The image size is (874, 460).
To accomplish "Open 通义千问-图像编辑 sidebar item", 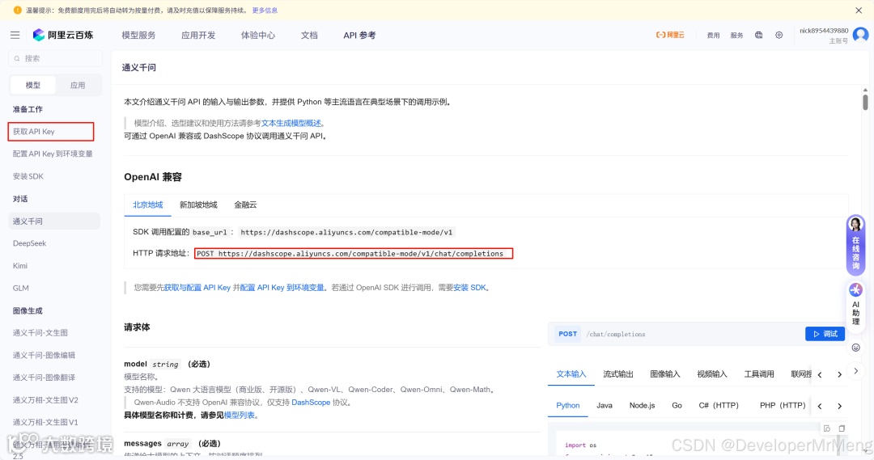I will (x=44, y=355).
